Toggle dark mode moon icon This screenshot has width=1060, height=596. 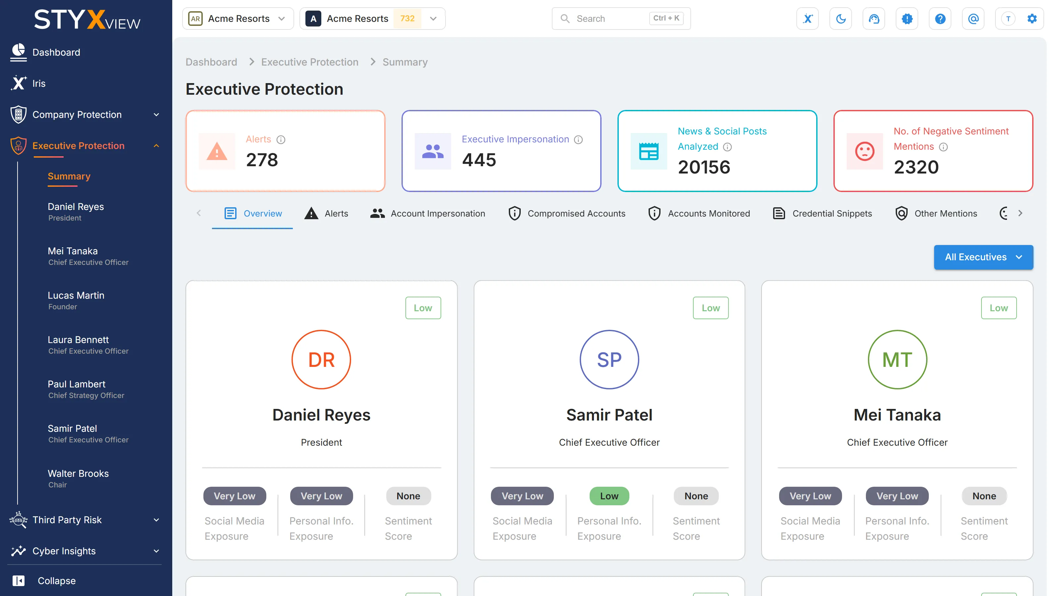pos(841,19)
